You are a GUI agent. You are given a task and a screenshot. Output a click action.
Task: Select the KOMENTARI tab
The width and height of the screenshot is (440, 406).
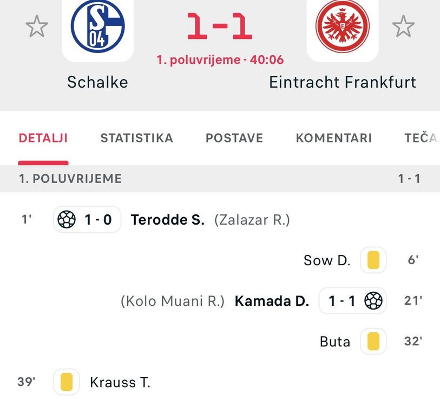pyautogui.click(x=333, y=138)
